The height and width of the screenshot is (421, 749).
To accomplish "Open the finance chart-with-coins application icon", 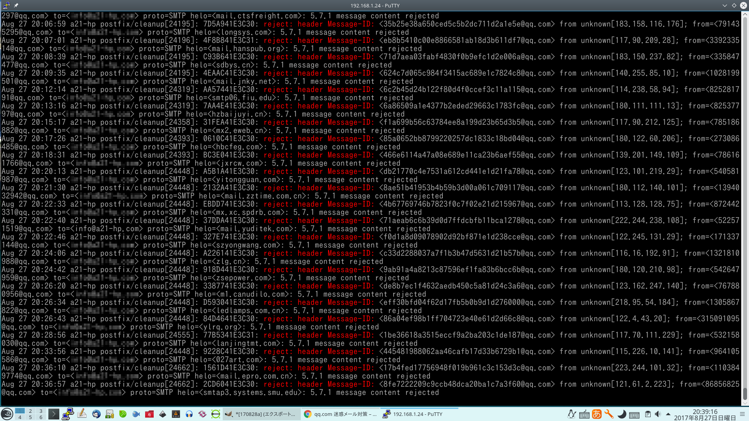I will 110,414.
